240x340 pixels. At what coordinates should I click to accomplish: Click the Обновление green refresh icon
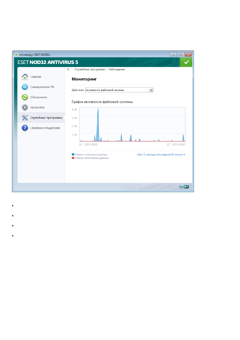tap(25, 97)
